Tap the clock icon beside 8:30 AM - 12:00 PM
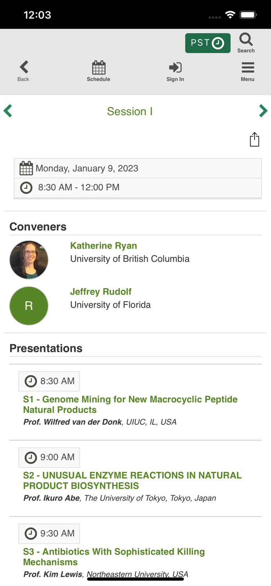Screen dimensions: 271x586 tap(26, 188)
